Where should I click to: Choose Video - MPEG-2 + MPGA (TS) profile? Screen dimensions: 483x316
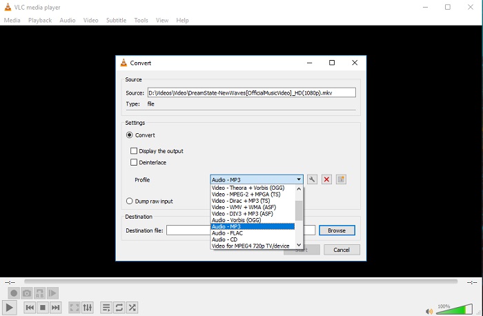coord(253,195)
